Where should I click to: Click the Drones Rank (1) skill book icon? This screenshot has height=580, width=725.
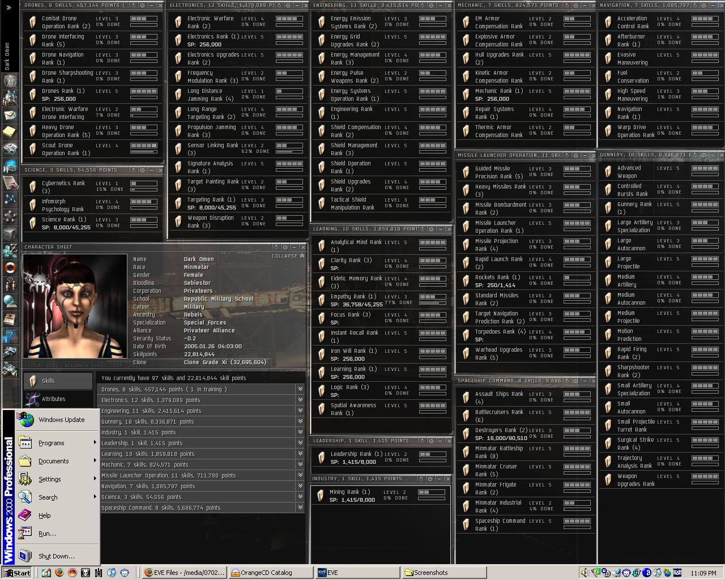click(x=33, y=95)
